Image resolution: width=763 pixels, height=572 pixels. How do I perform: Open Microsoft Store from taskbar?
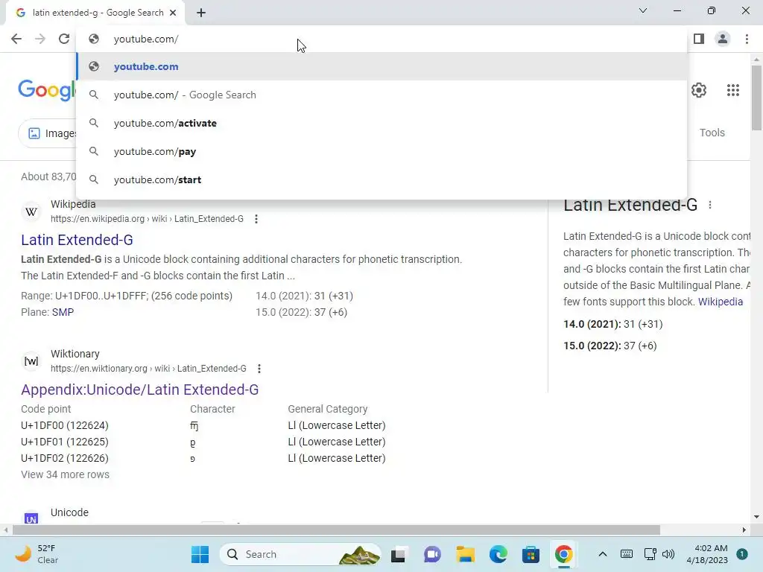531,554
